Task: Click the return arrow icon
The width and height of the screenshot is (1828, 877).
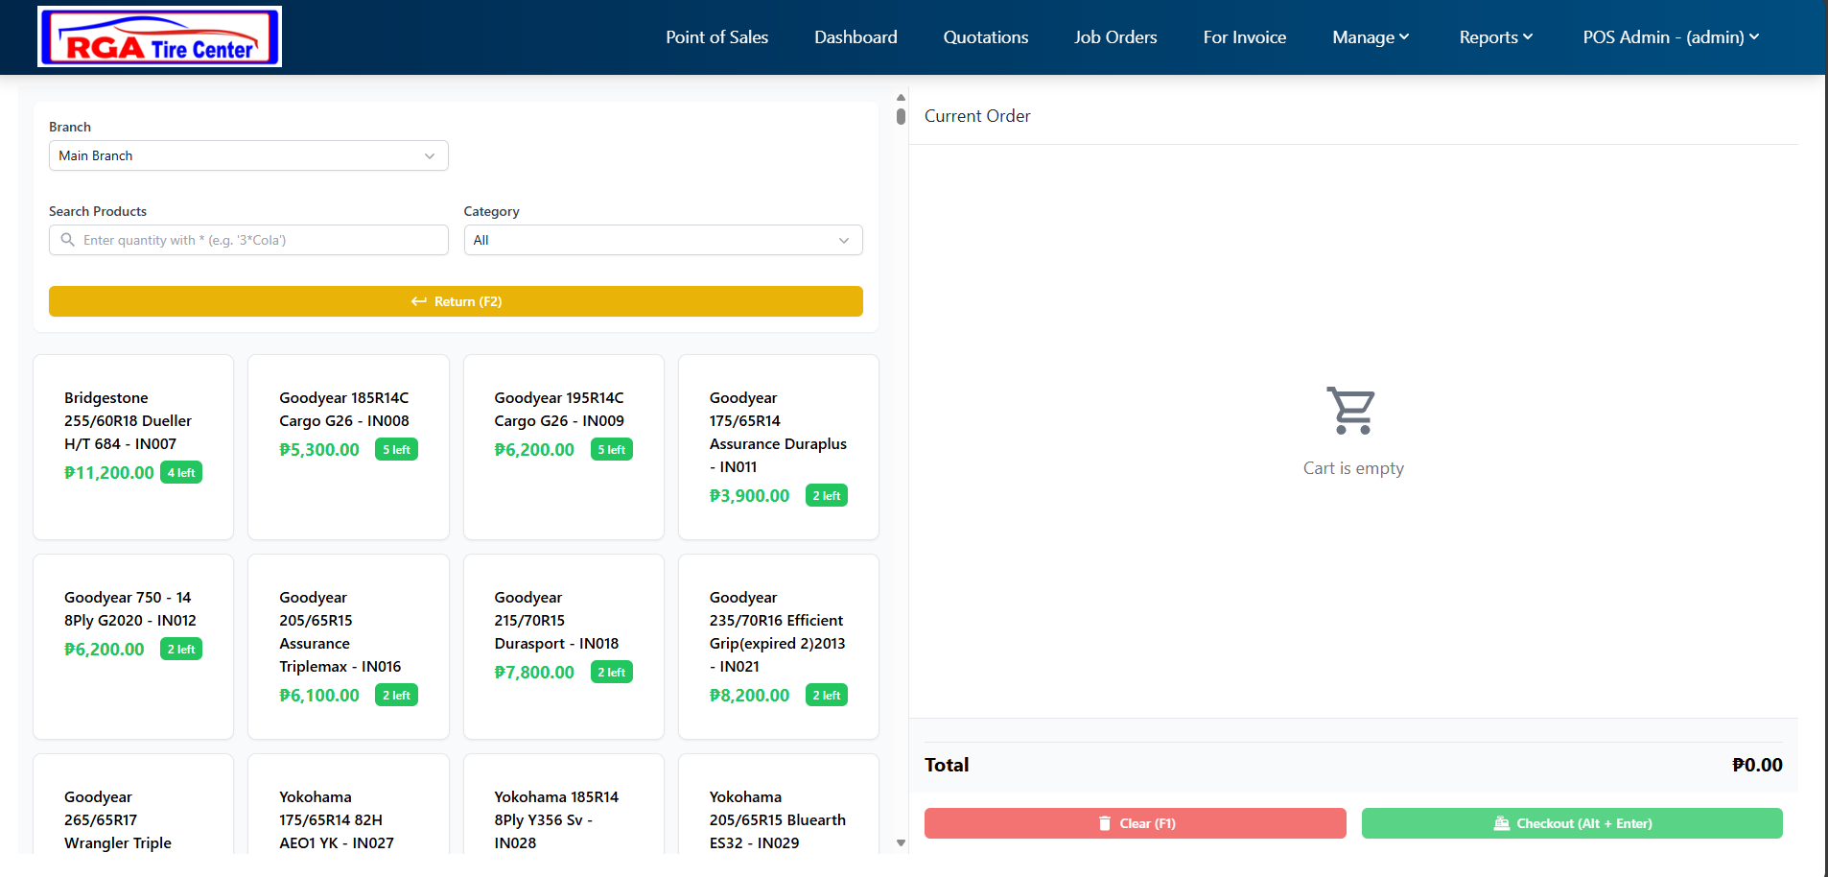Action: point(419,301)
